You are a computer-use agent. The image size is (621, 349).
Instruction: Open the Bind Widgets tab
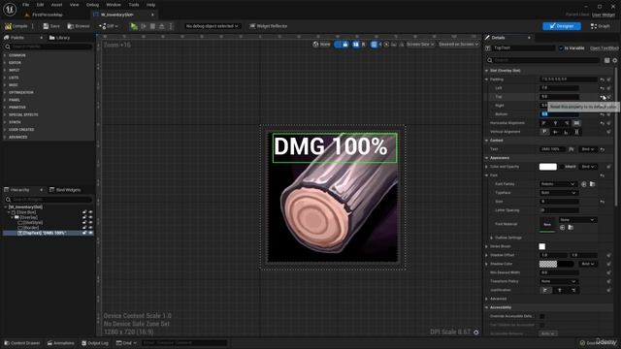point(65,190)
